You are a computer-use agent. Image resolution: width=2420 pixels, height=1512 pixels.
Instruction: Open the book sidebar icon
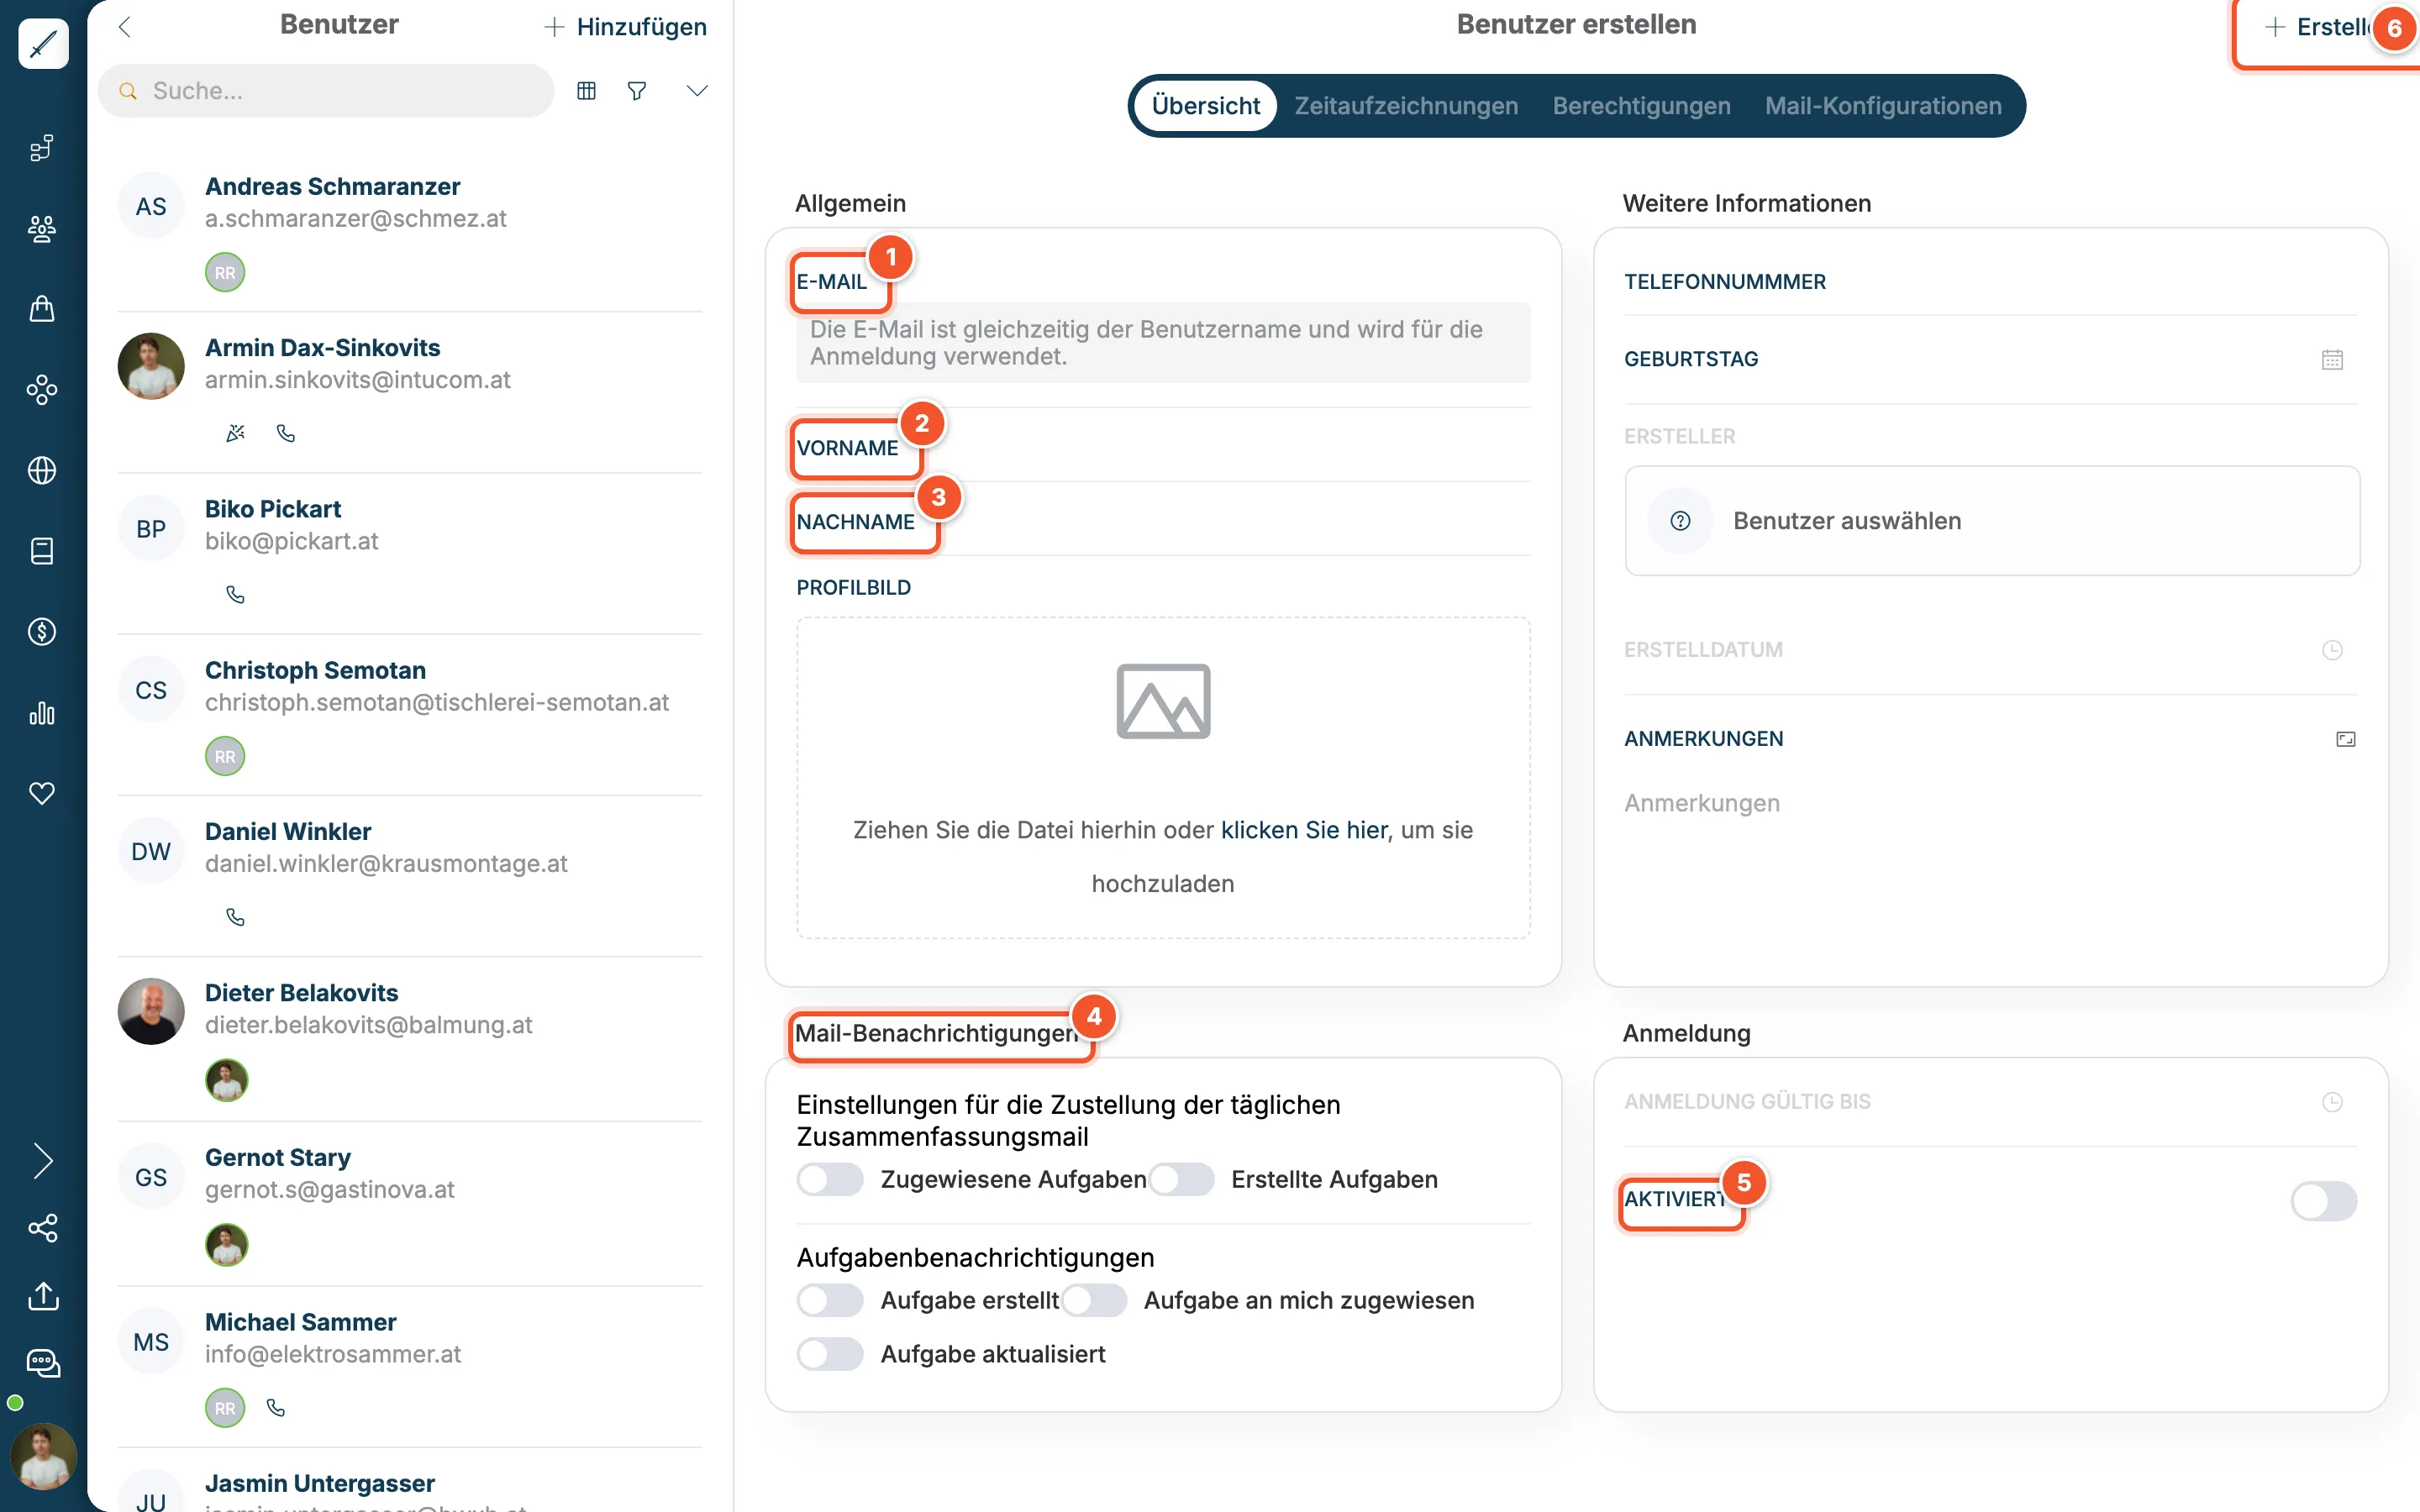pyautogui.click(x=42, y=551)
